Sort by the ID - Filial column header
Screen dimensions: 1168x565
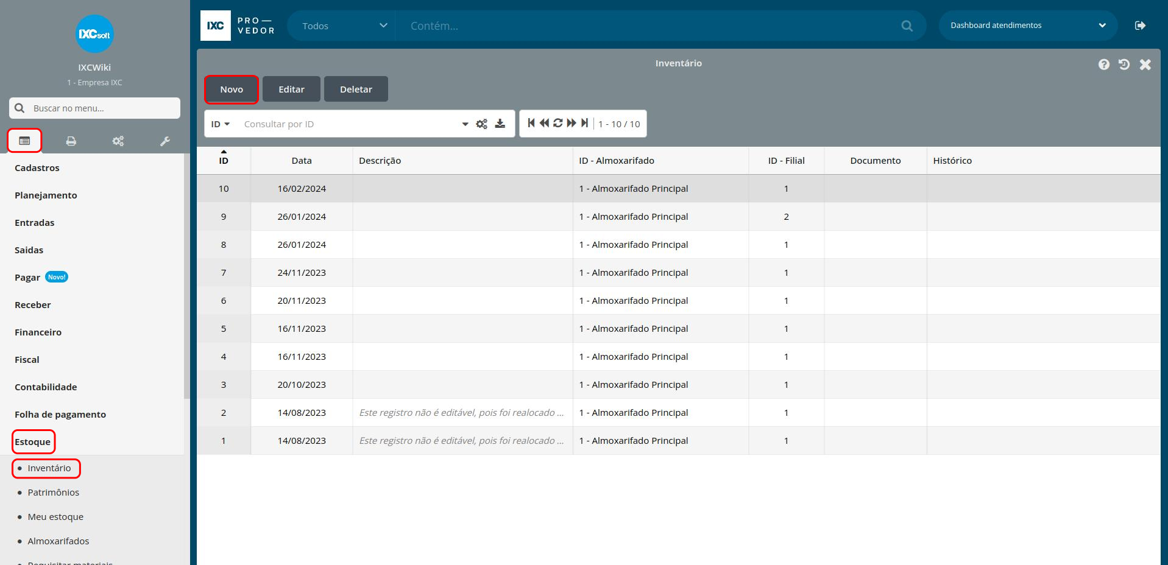click(786, 161)
